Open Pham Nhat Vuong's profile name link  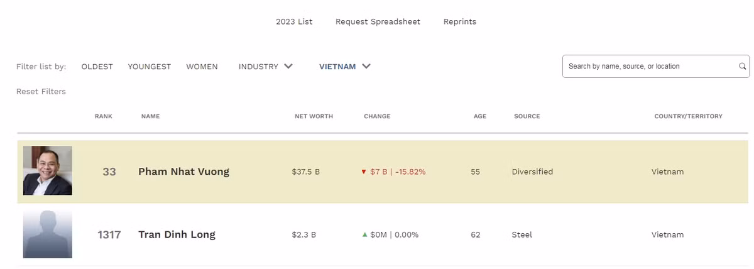[x=183, y=172]
